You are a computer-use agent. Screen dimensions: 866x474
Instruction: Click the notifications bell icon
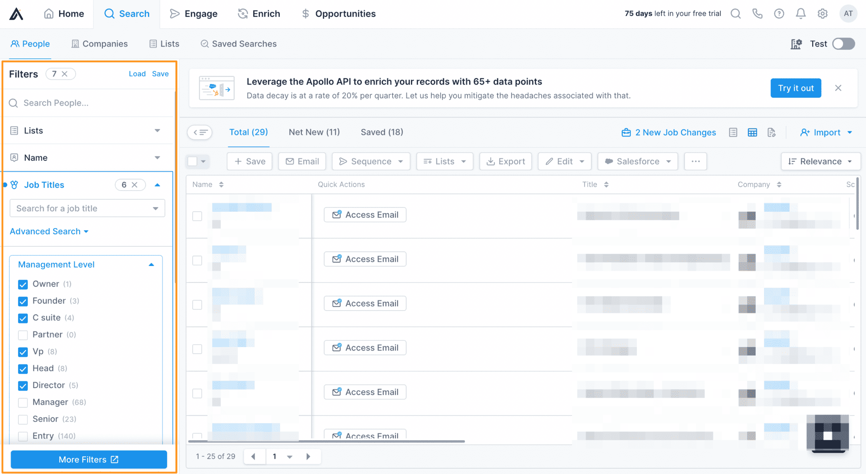coord(800,14)
